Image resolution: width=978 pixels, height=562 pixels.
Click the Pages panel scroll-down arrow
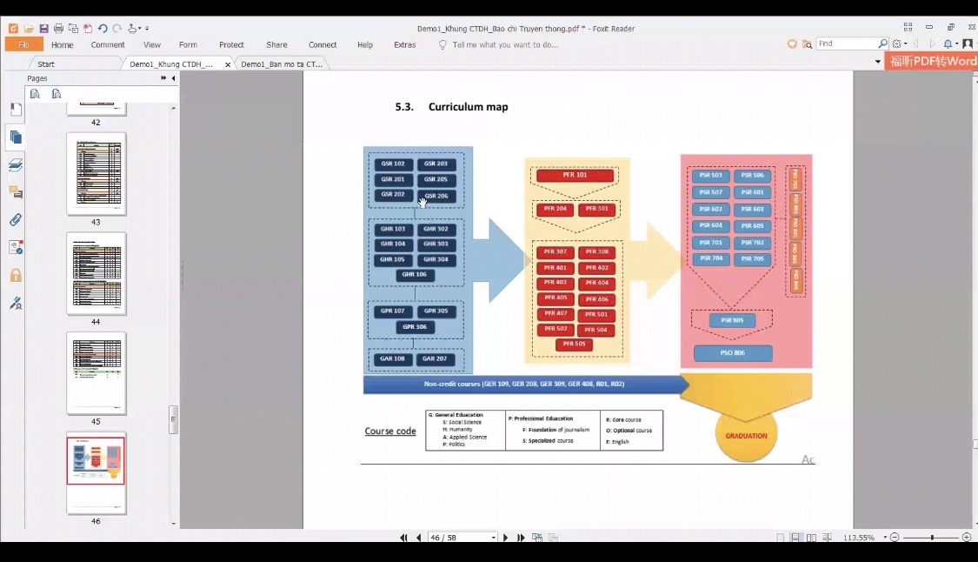pyautogui.click(x=173, y=524)
